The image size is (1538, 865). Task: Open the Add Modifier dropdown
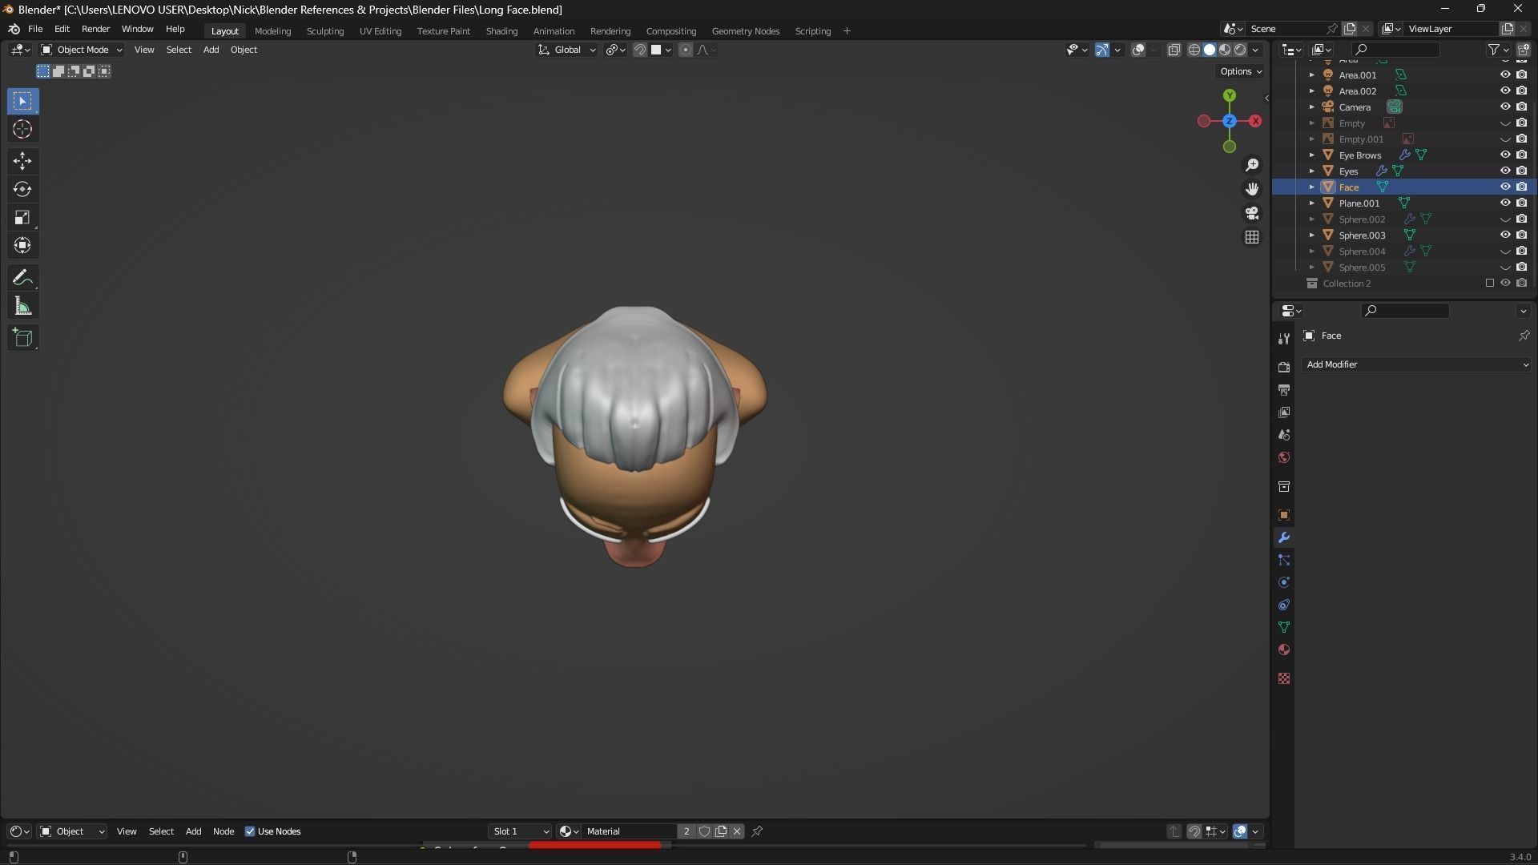[1415, 364]
